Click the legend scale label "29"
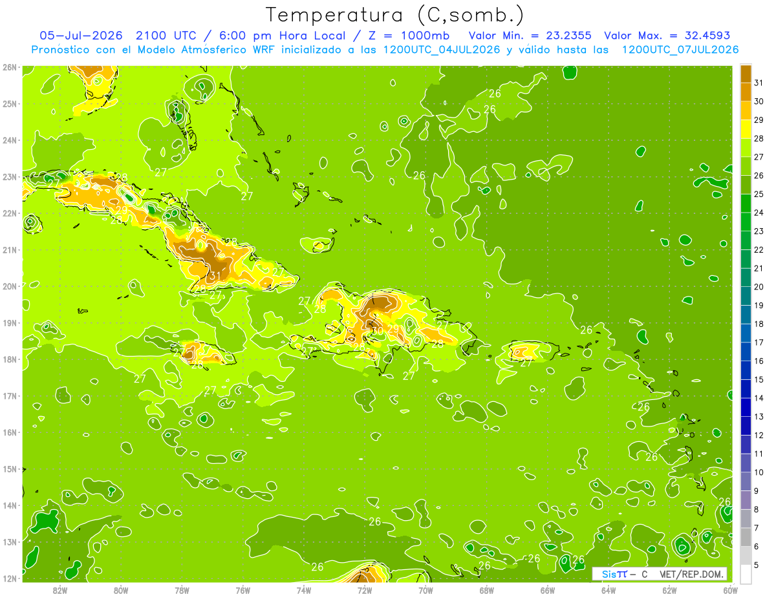 click(x=759, y=120)
